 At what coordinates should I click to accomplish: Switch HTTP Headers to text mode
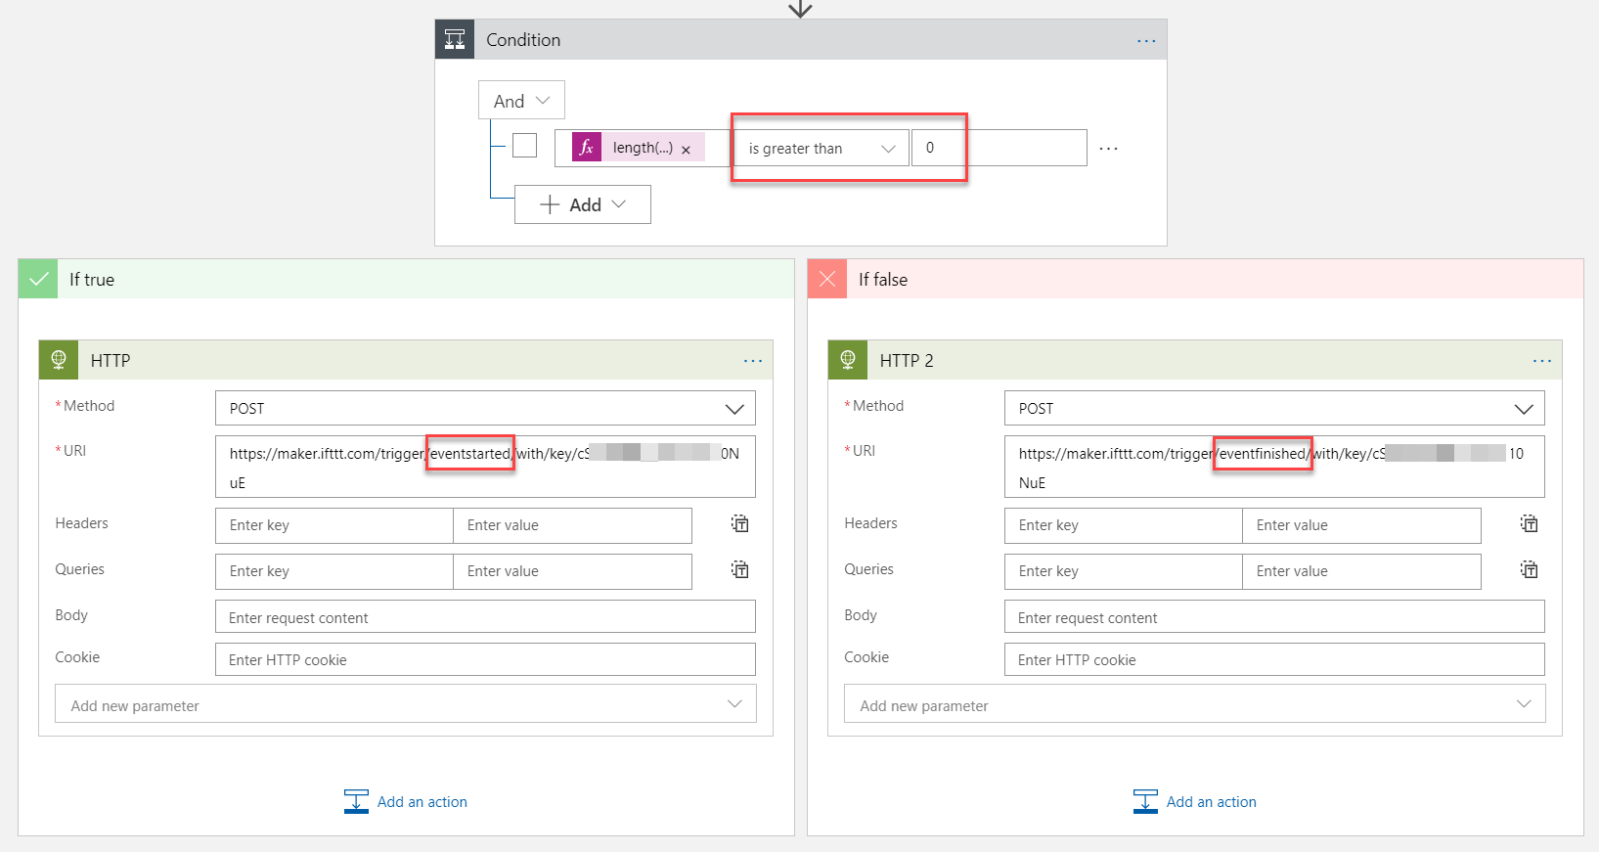tap(740, 524)
